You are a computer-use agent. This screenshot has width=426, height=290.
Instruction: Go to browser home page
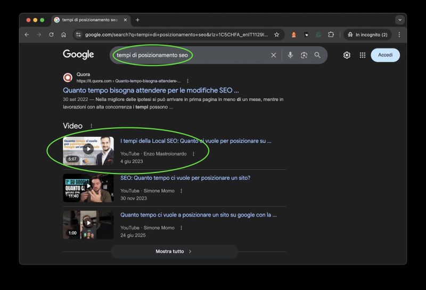[x=63, y=35]
